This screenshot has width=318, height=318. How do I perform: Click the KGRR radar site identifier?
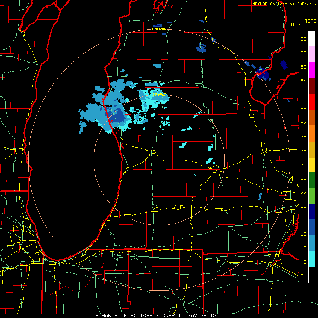(168, 316)
